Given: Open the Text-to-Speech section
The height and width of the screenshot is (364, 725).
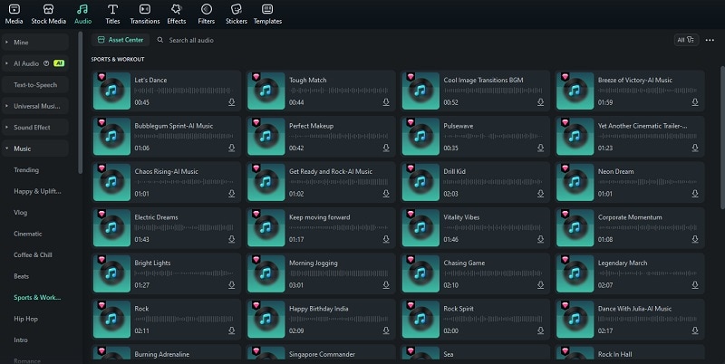Looking at the screenshot, I should pos(35,84).
